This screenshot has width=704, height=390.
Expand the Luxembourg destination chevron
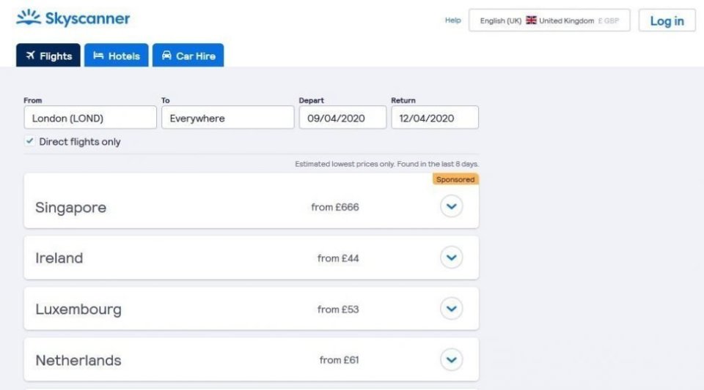[451, 309]
